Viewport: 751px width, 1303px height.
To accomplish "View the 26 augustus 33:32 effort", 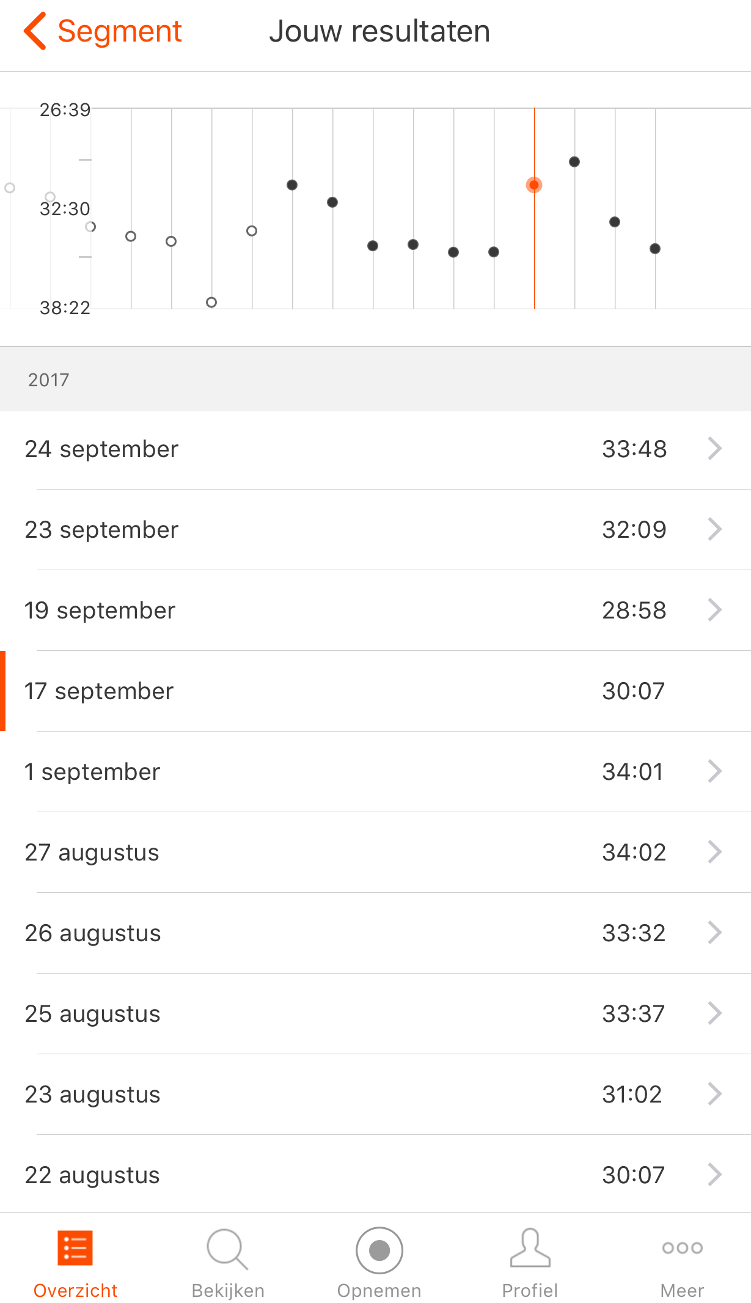I will 375,933.
